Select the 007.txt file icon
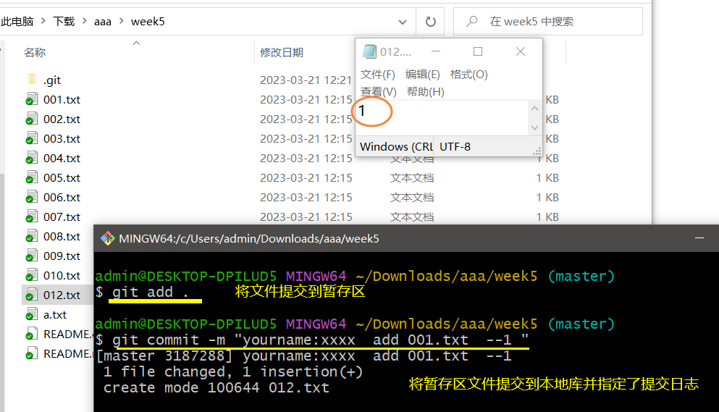Screen dimensions: 719x412 point(32,217)
